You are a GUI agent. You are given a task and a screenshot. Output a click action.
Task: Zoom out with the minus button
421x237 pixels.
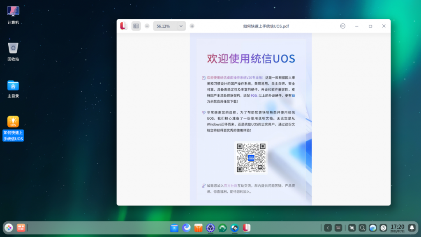coord(147,26)
